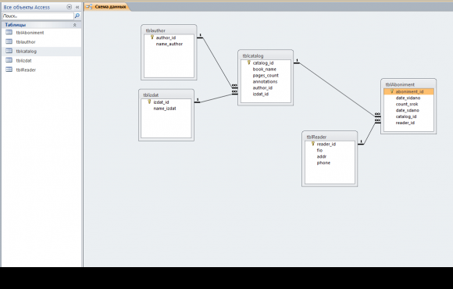Viewport: 453px width, 289px height.
Task: Select the book_name field in tblcatalog
Action: point(264,70)
